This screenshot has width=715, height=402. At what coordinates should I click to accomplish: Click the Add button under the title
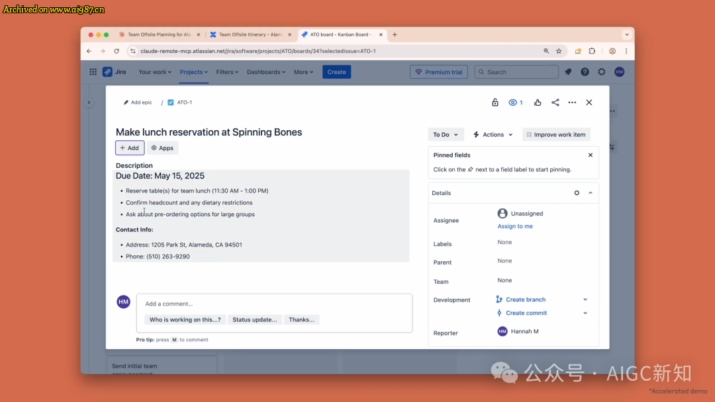(130, 148)
